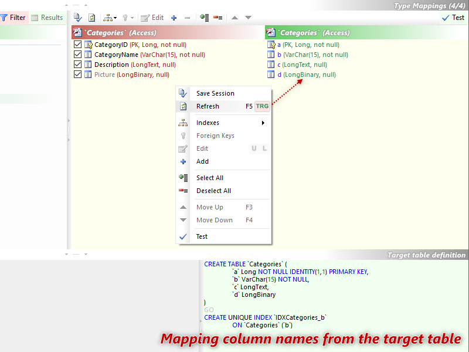Select target column d (LongBinary, null)
Screen dimensions: 469x352
(x=307, y=75)
